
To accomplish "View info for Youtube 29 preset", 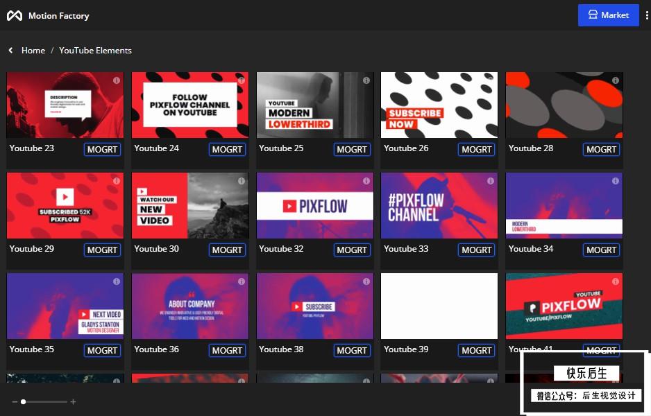I will click(117, 181).
